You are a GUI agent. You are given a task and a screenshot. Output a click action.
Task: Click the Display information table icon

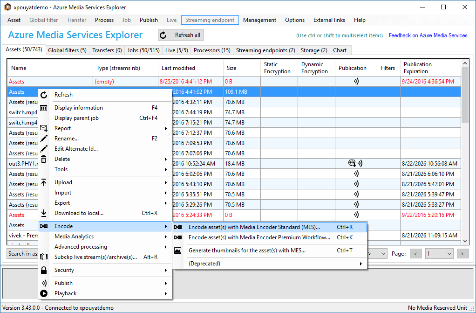click(44, 108)
